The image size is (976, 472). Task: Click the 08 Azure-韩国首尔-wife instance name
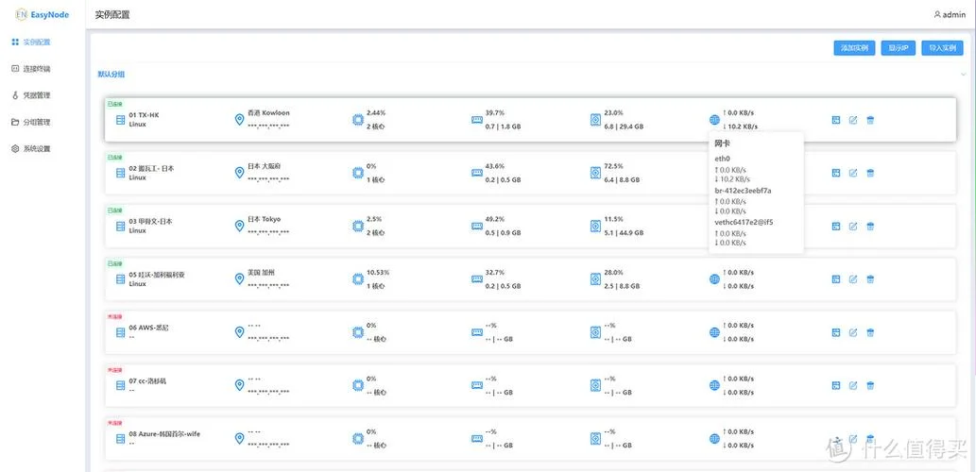coord(164,433)
